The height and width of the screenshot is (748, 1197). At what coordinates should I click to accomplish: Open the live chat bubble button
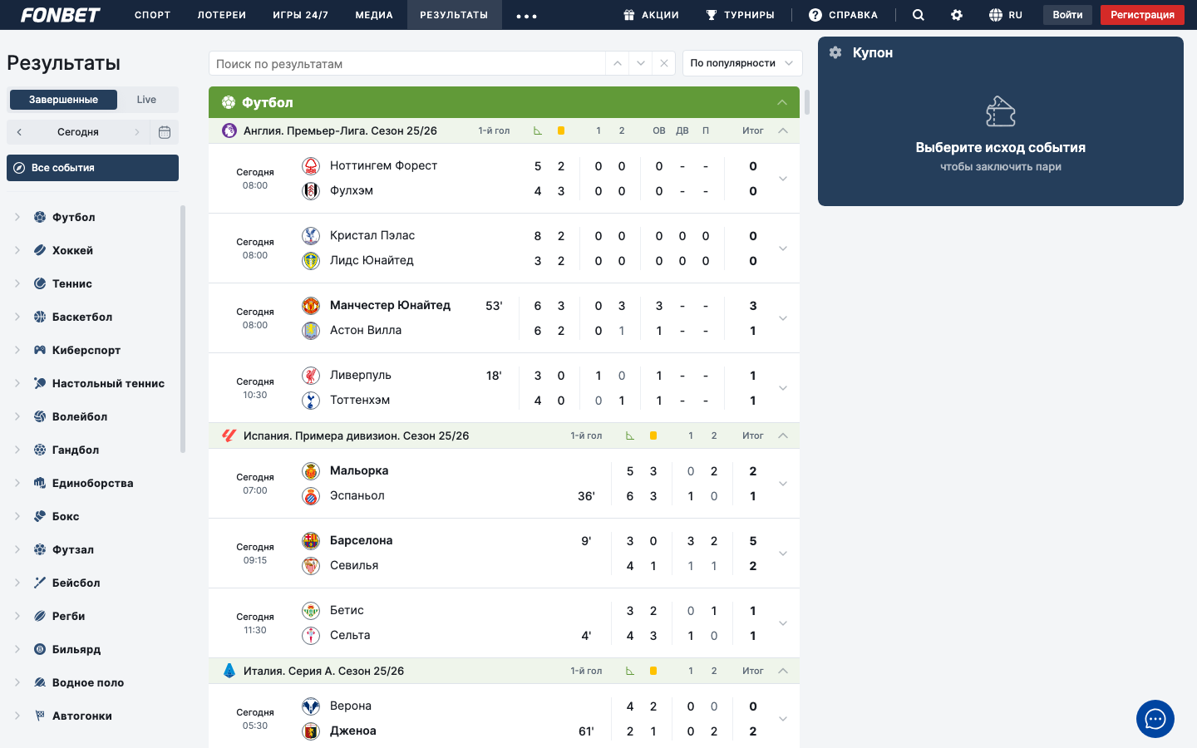click(x=1155, y=719)
